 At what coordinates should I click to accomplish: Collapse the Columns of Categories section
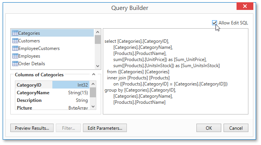pyautogui.click(x=94, y=74)
